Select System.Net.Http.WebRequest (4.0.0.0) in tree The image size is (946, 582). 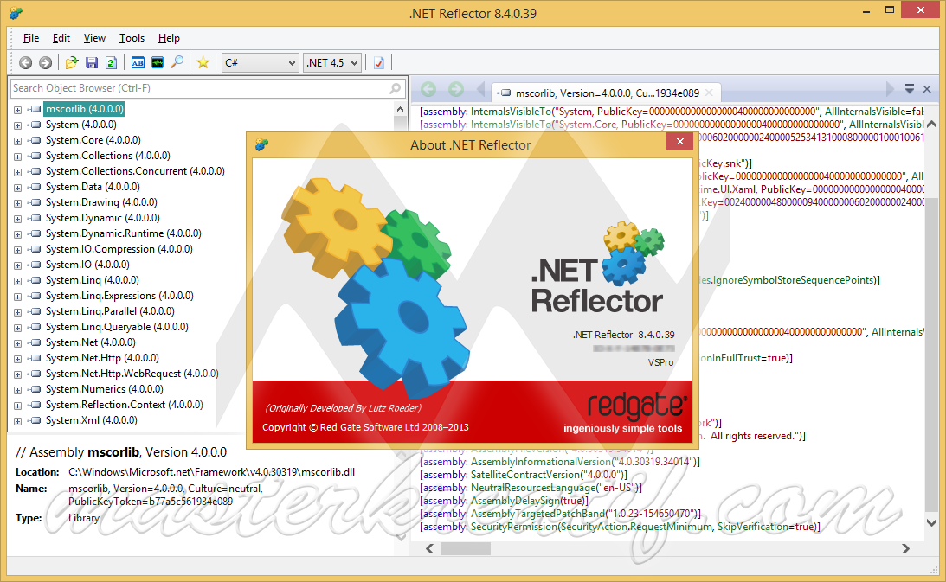132,374
